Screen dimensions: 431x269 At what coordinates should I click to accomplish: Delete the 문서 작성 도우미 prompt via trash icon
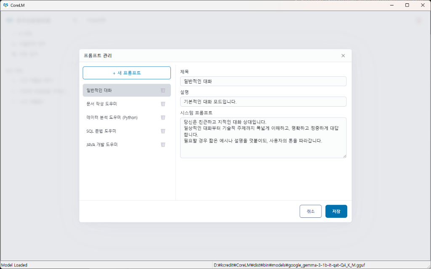pyautogui.click(x=163, y=104)
